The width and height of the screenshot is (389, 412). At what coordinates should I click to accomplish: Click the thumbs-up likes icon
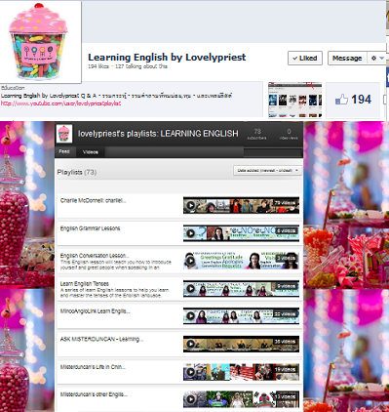(341, 100)
